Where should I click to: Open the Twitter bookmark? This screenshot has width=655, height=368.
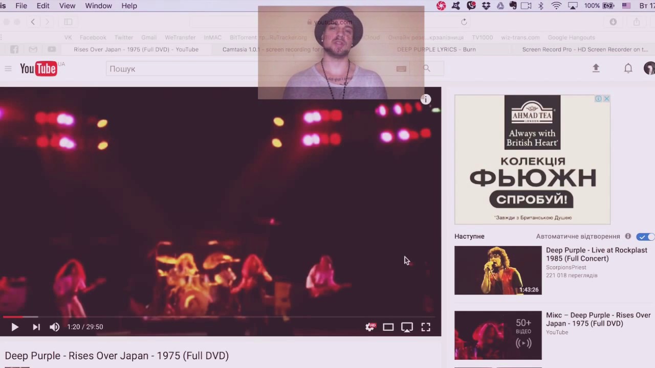[x=124, y=37]
